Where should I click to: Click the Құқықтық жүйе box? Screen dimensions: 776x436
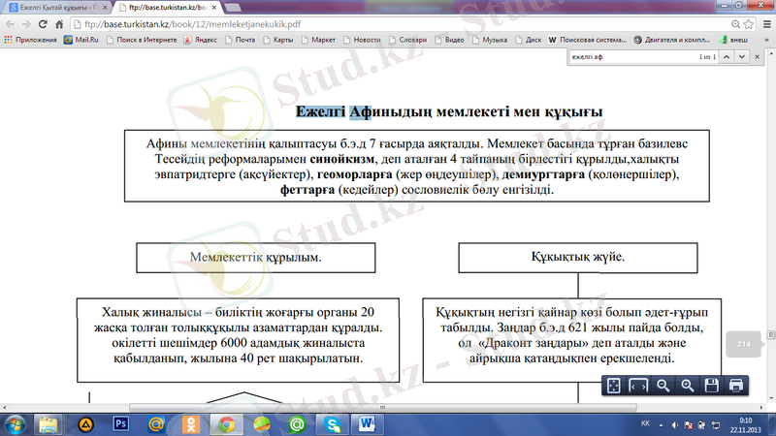point(578,258)
